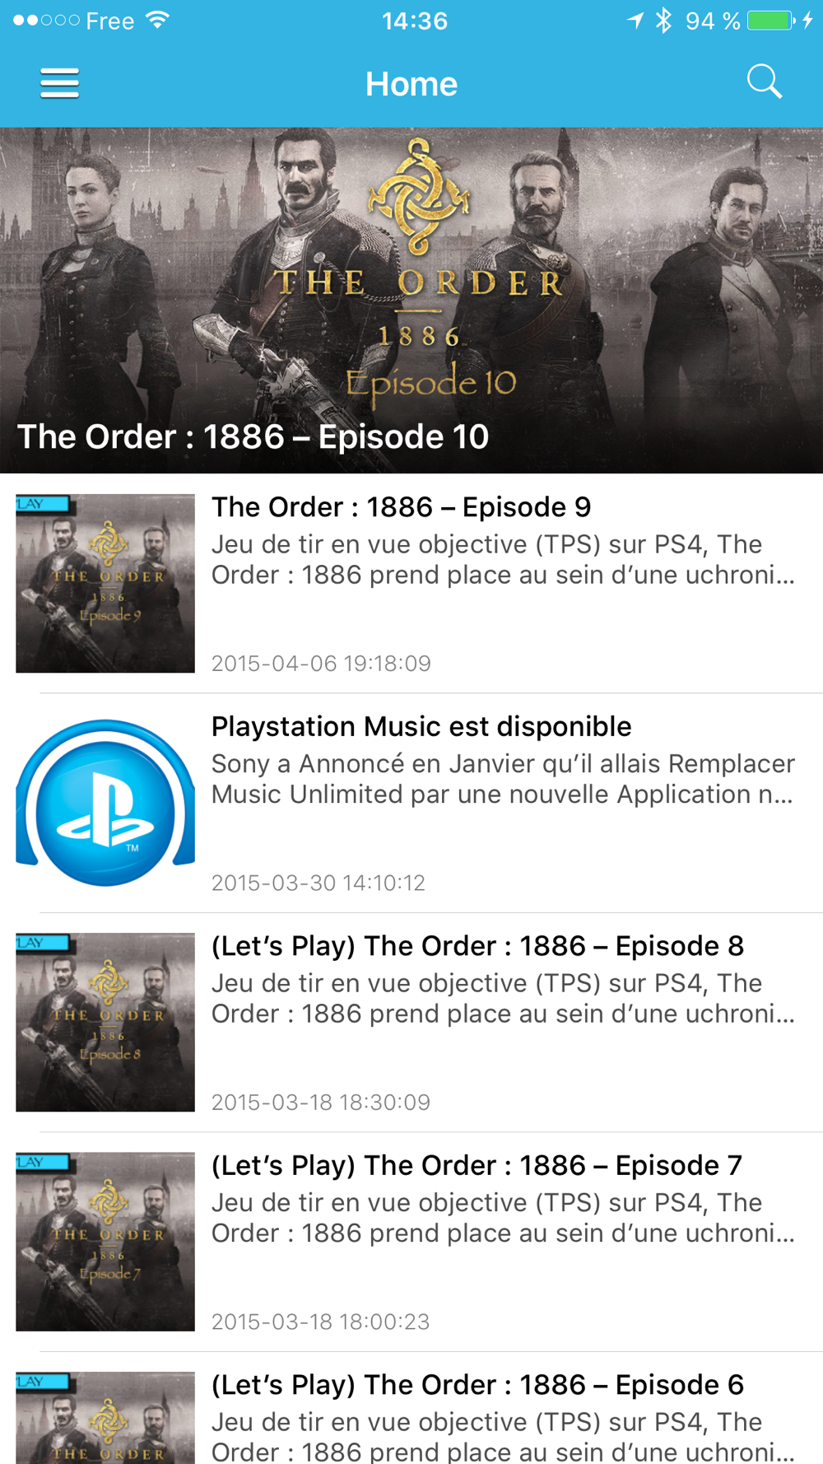Tap the battery indicator icon

(x=772, y=21)
